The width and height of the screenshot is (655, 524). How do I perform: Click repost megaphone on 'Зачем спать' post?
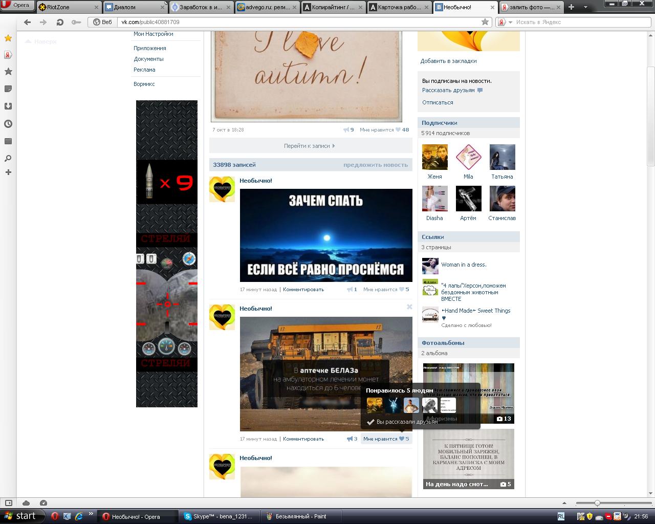coord(351,289)
